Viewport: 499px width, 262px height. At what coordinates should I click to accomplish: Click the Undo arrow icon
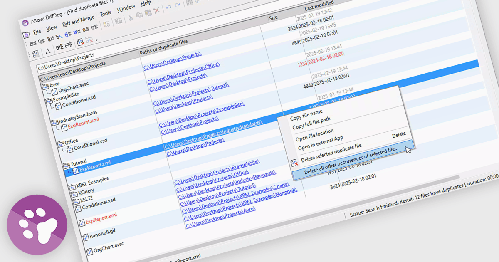168,7
